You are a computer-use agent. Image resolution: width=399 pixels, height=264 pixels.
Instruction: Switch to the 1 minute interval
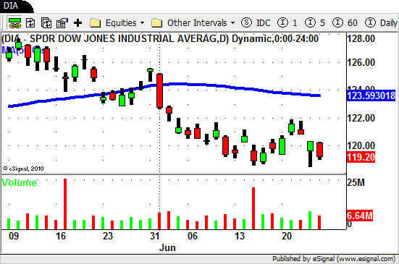point(287,23)
